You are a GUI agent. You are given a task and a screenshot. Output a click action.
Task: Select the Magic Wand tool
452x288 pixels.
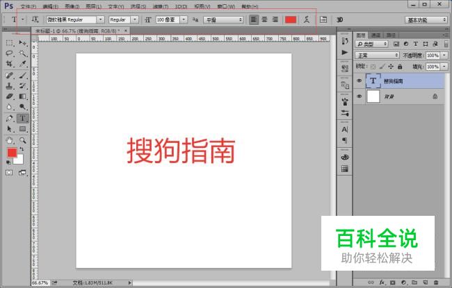pyautogui.click(x=22, y=53)
